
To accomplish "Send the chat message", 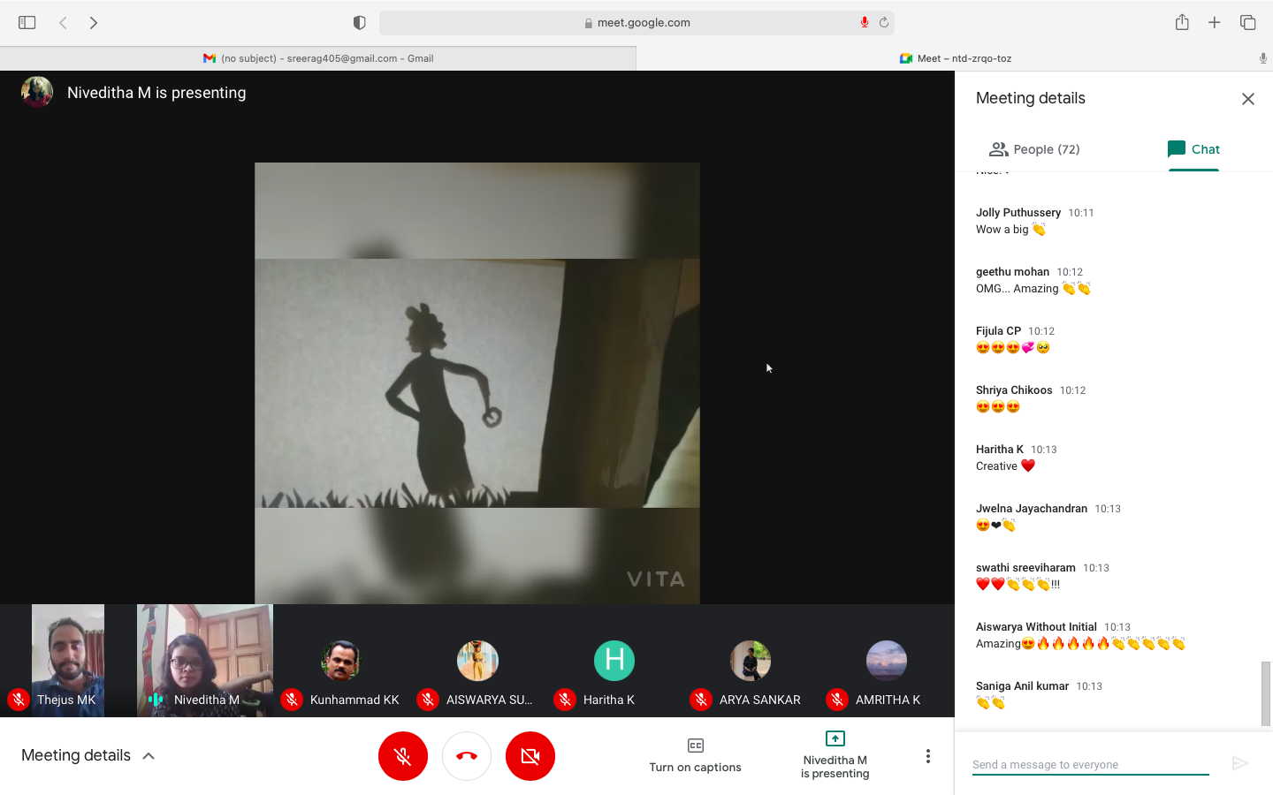I will pyautogui.click(x=1240, y=763).
